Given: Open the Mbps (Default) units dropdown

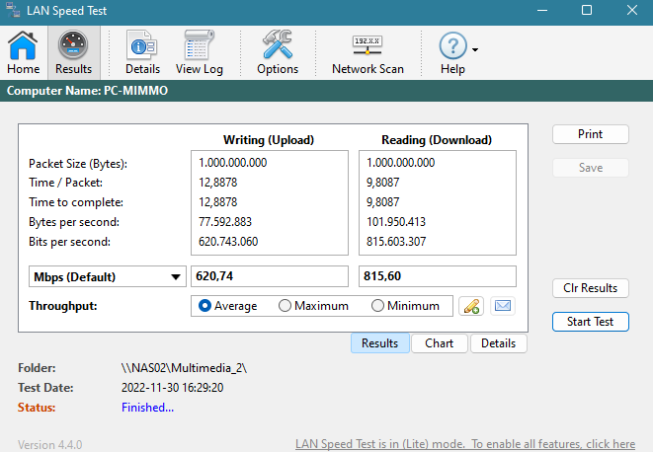Looking at the screenshot, I should click(107, 276).
